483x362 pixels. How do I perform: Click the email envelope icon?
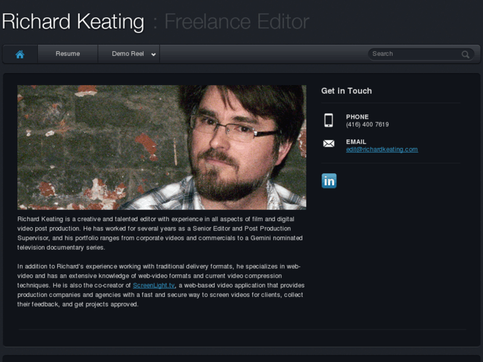[x=329, y=143]
